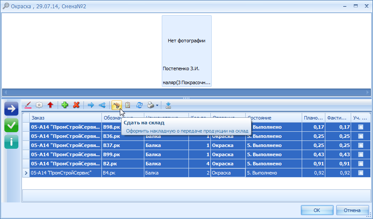Click the horizontal scrollbar under the photo panel
373x219 pixels.
click(x=186, y=92)
